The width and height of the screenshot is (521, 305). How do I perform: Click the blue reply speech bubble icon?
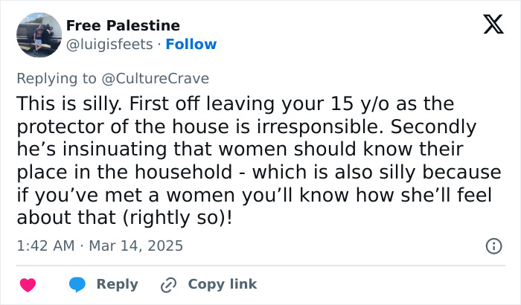coord(77,284)
